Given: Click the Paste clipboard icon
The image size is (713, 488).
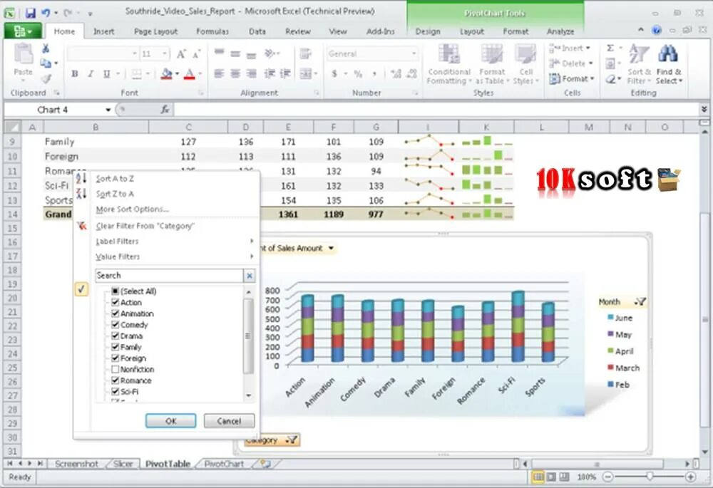Looking at the screenshot, I should point(23,55).
